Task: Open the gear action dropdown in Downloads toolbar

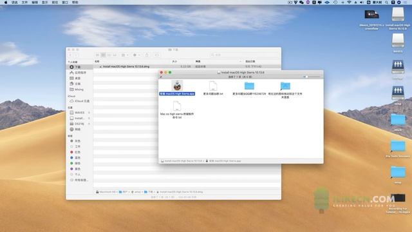Action: (136, 55)
